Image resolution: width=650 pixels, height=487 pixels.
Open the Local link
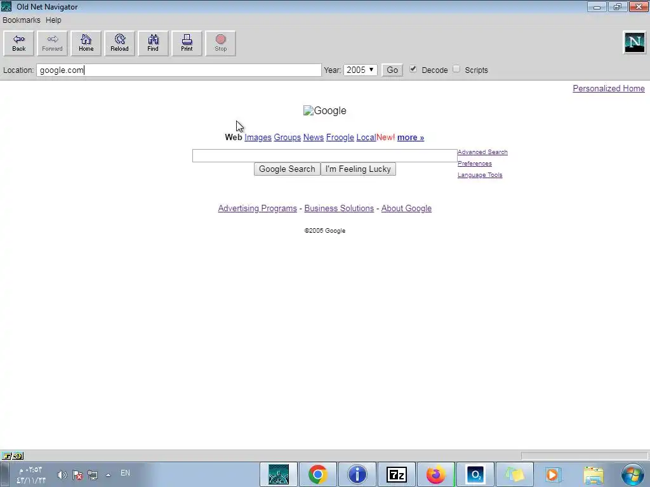pos(366,137)
